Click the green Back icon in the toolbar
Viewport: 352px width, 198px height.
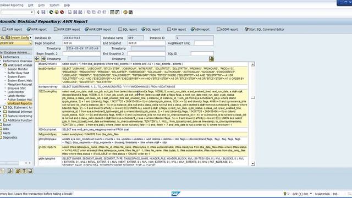51,12
